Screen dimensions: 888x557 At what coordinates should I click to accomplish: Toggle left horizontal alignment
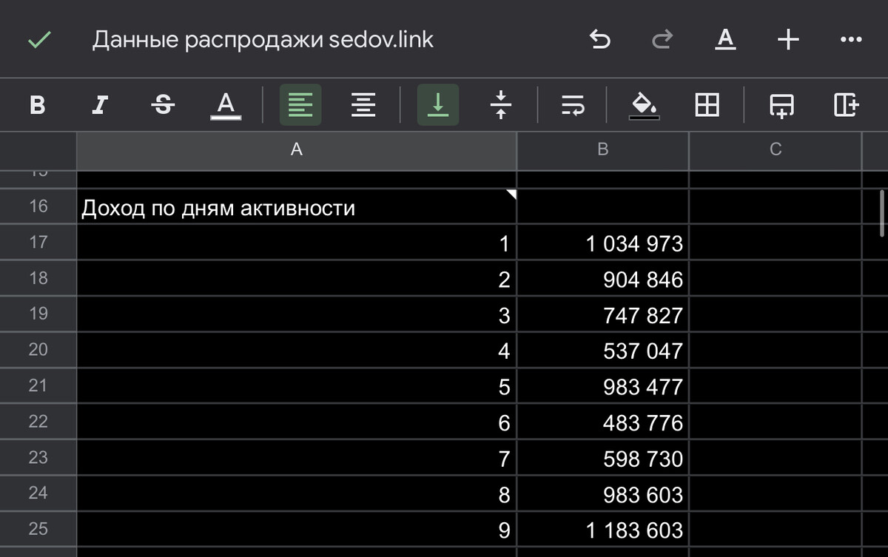(x=300, y=105)
